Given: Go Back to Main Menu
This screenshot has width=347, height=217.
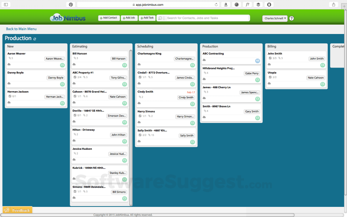Looking at the screenshot, I should click(21, 29).
